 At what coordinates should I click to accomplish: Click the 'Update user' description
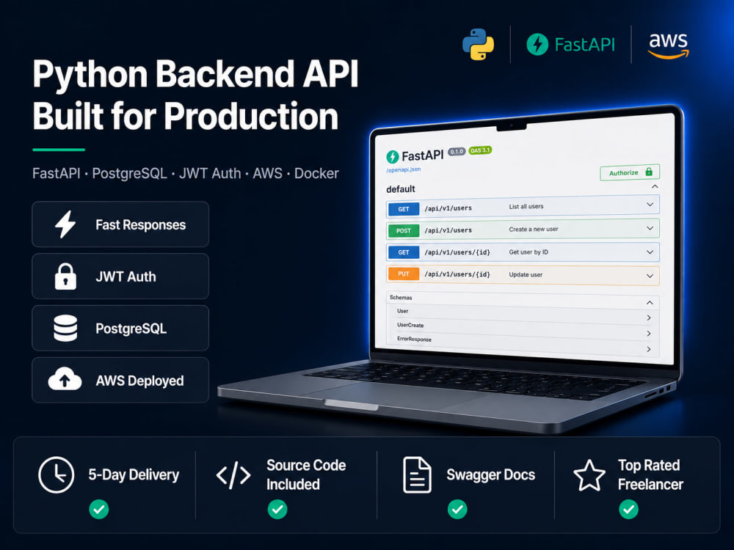tap(526, 274)
